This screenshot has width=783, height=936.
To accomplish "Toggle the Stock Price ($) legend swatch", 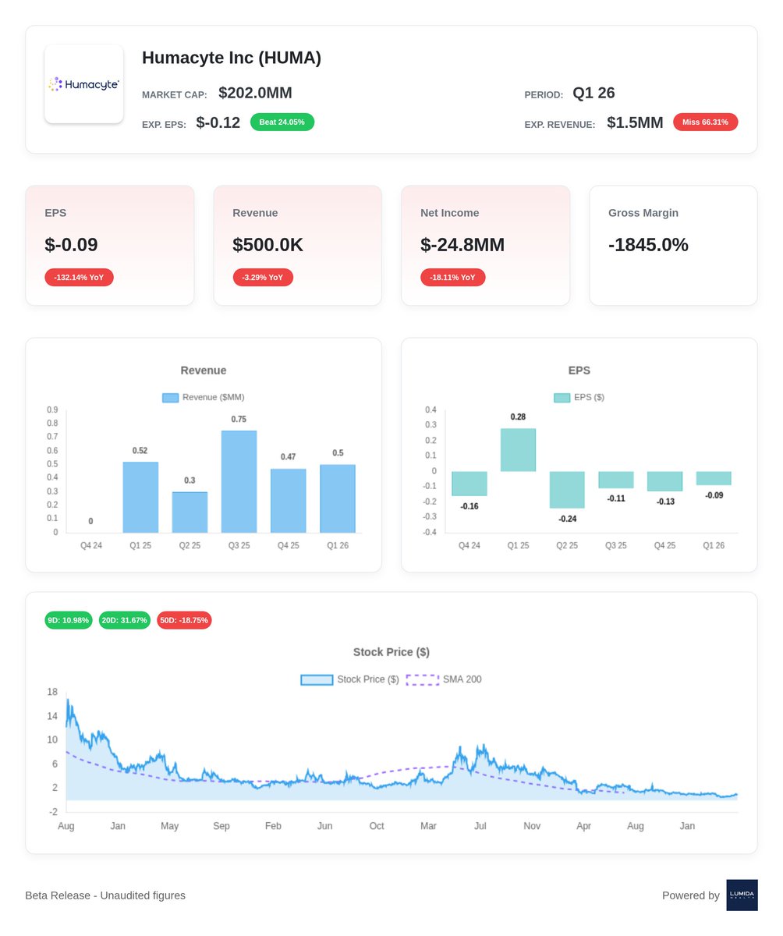I will [317, 680].
